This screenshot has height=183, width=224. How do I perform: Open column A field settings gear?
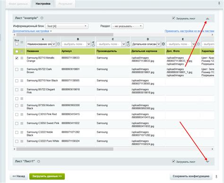point(59,44)
